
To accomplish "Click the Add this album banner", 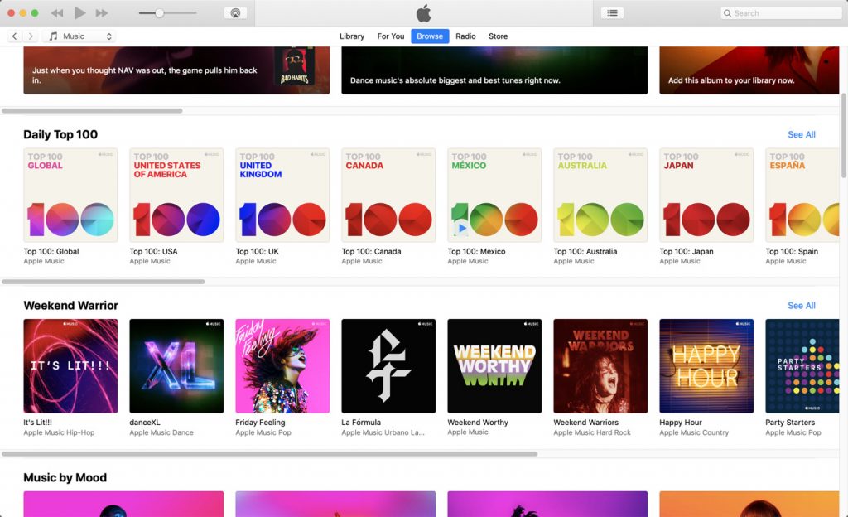I will pos(749,70).
